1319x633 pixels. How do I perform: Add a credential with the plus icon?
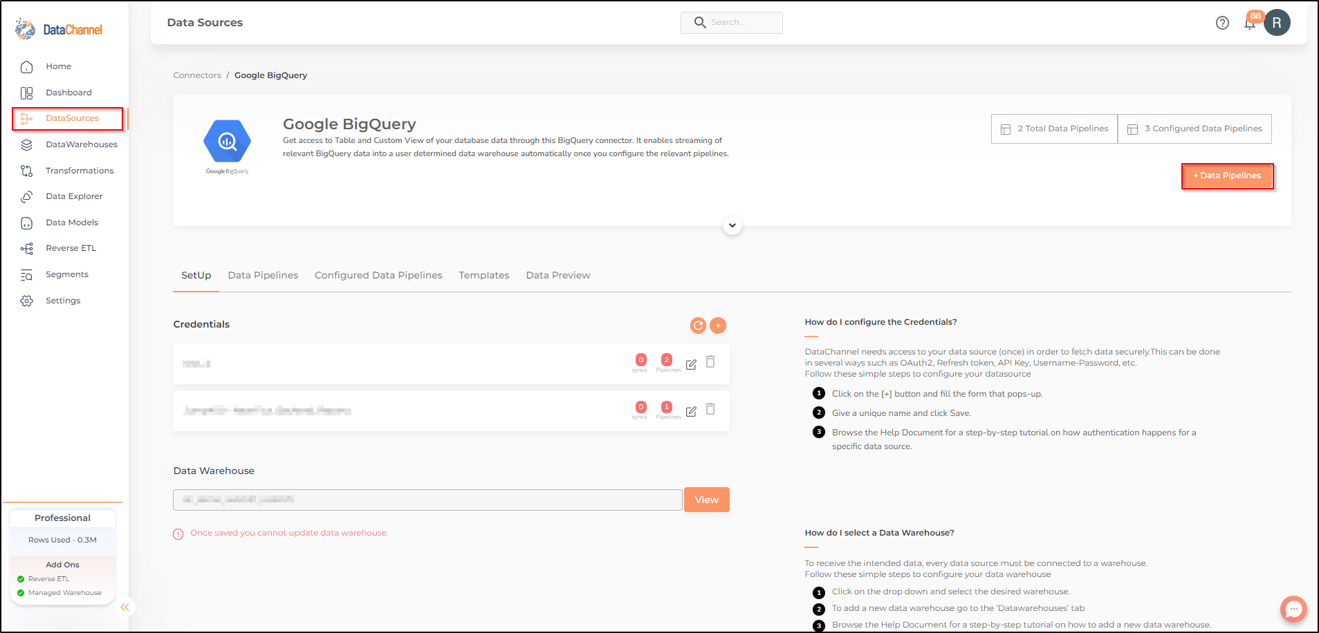pos(718,325)
